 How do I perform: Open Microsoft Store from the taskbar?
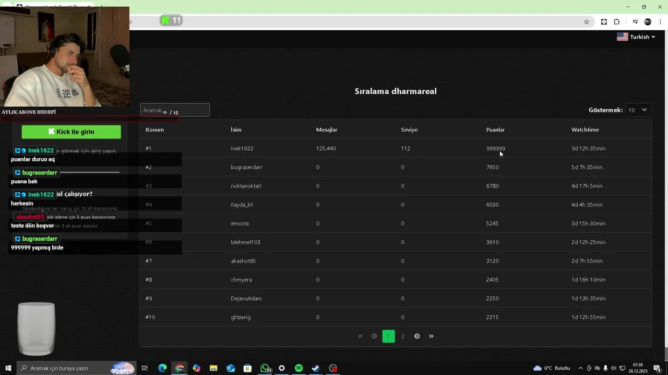[x=247, y=368]
